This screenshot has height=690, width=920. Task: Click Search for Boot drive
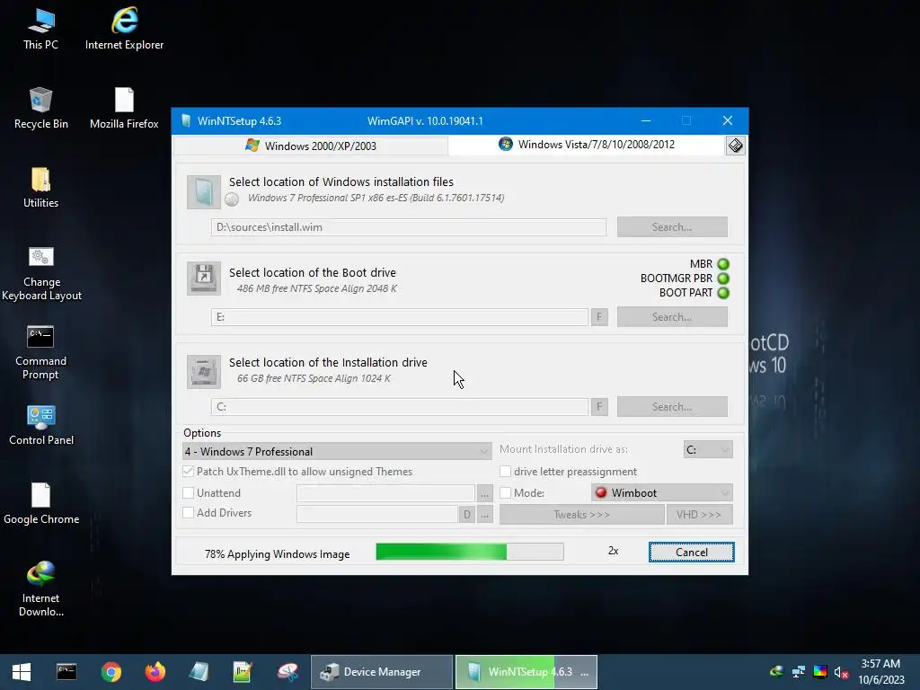point(672,317)
